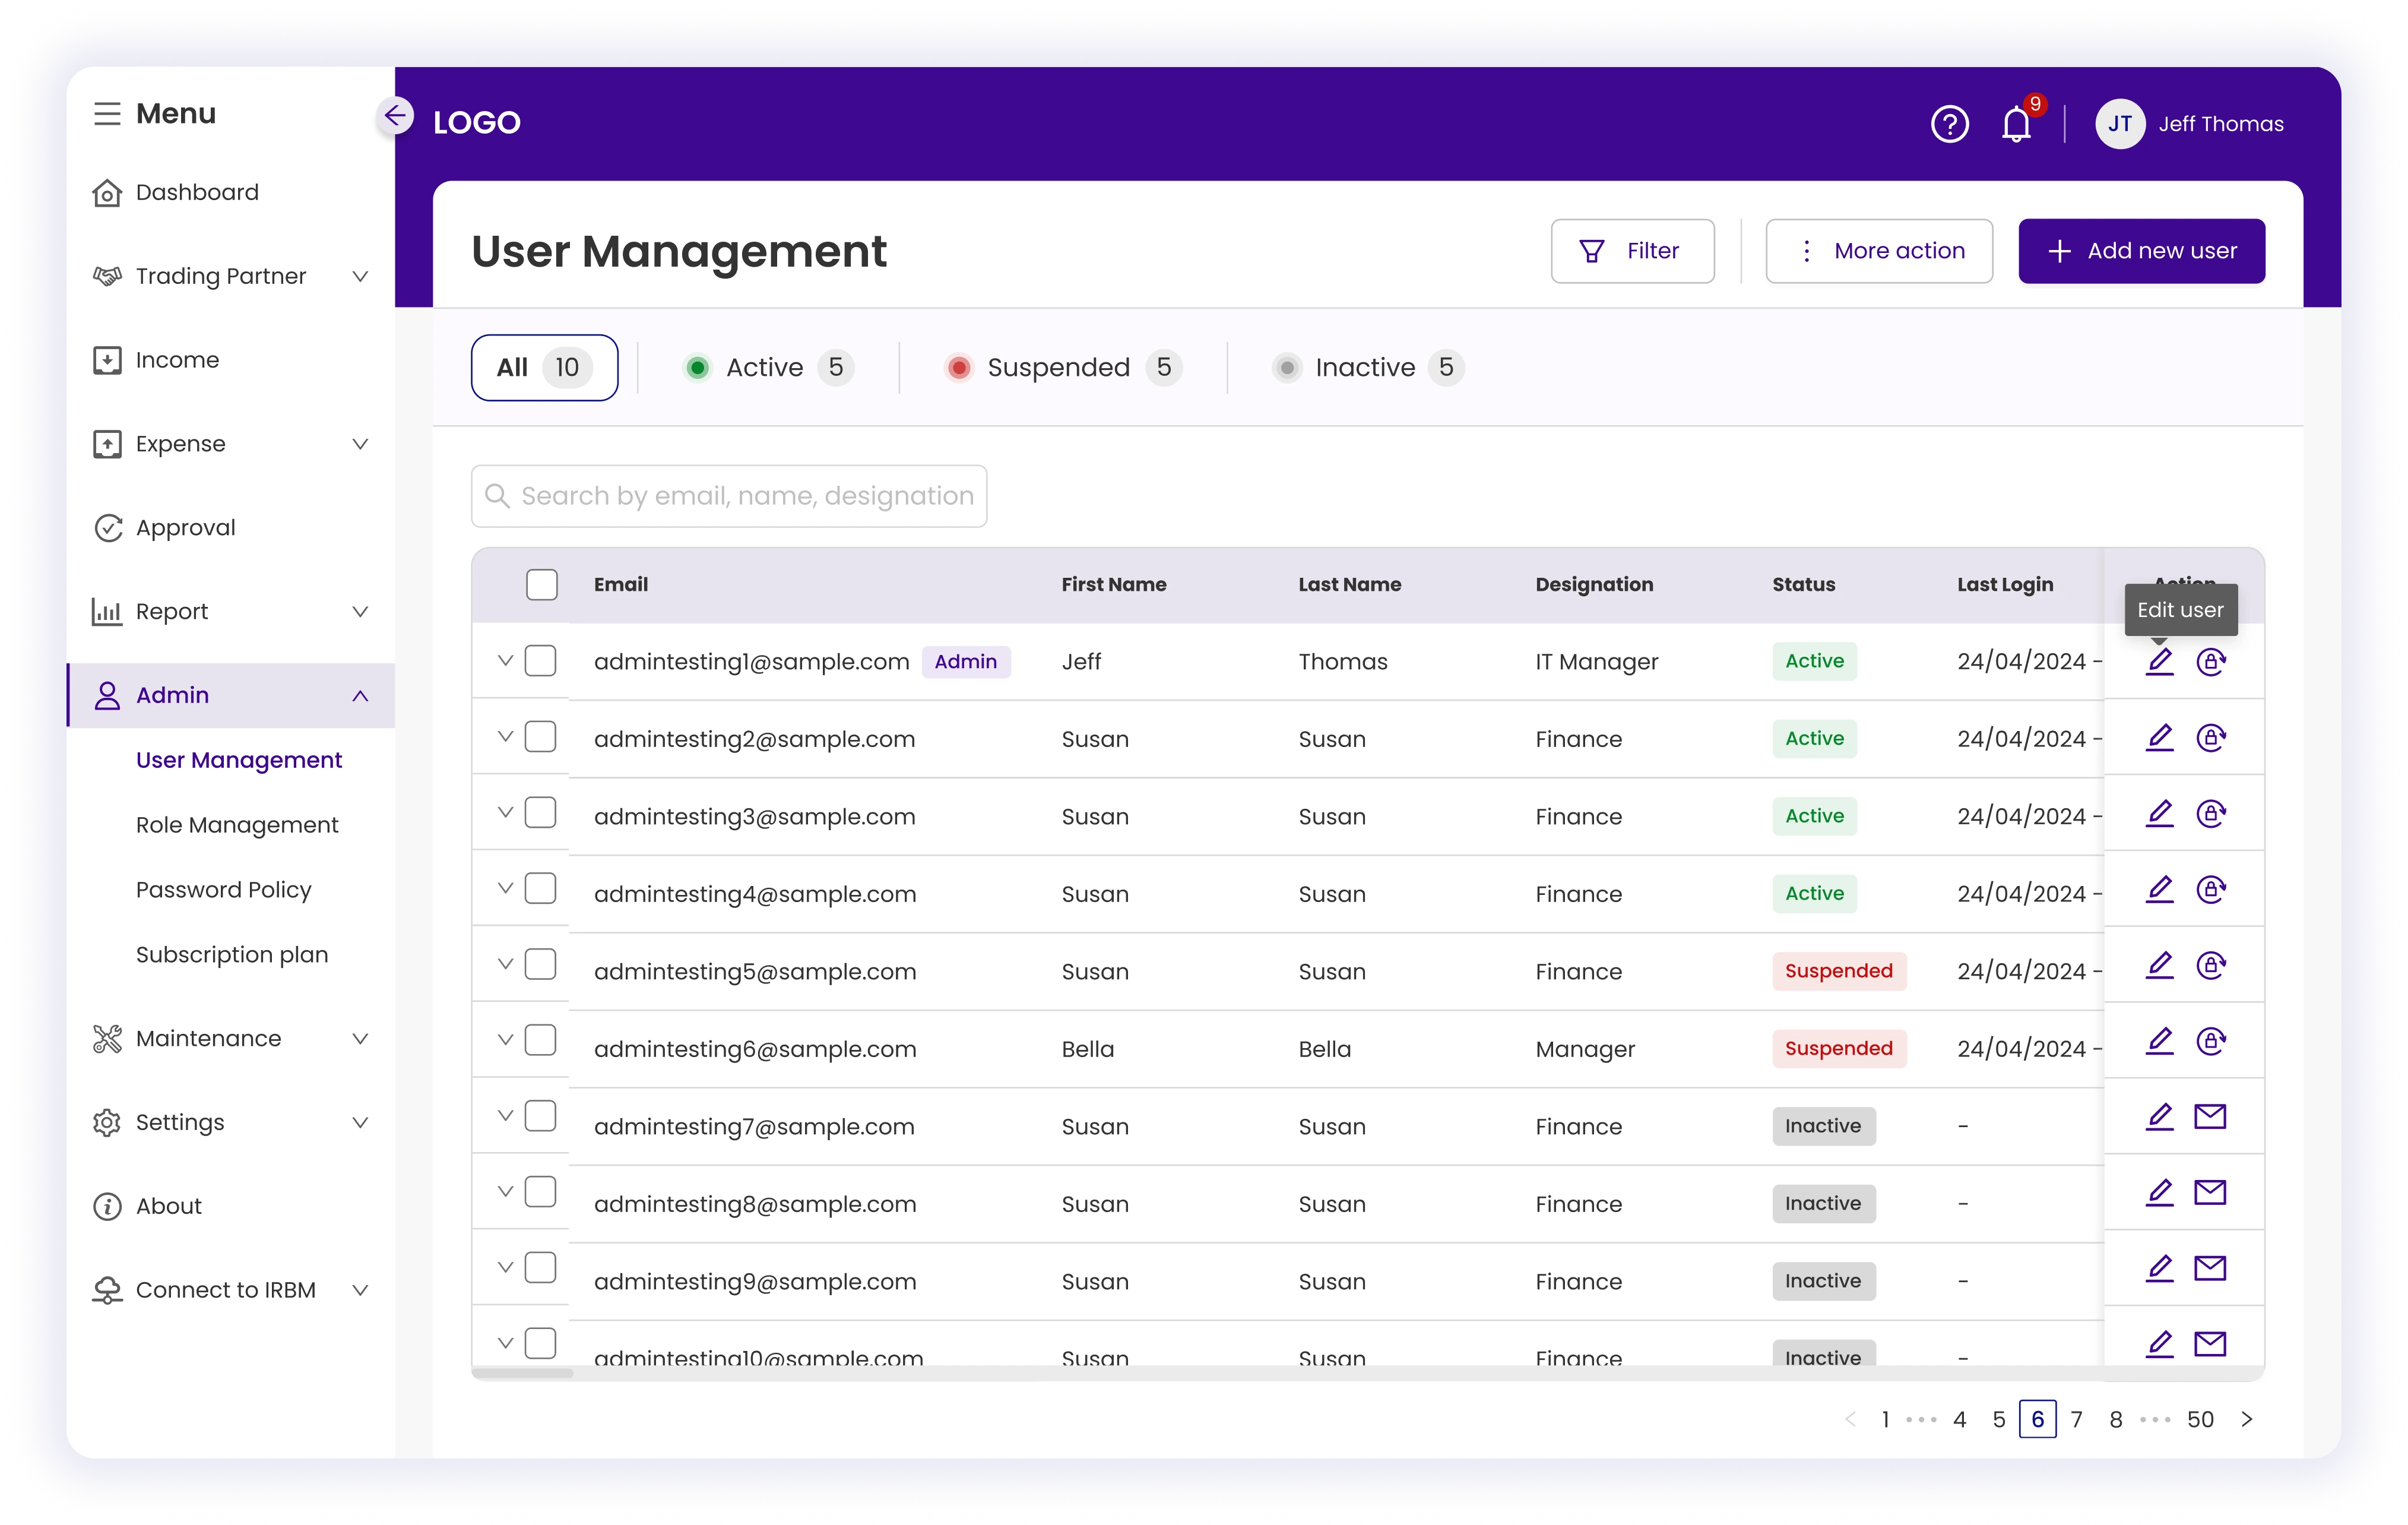Reset password for admintesting3@sample.com via lock icon

coord(2211,814)
